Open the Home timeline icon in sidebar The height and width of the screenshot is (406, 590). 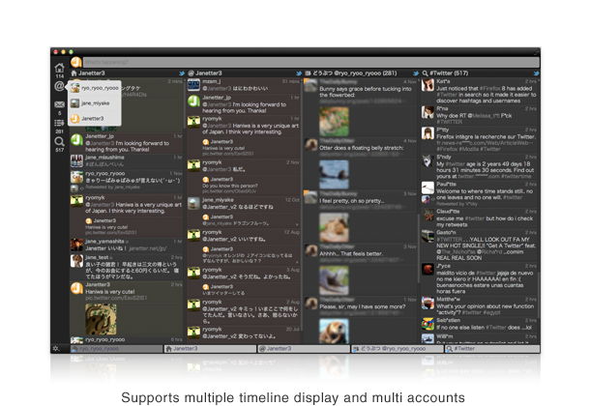pos(59,68)
